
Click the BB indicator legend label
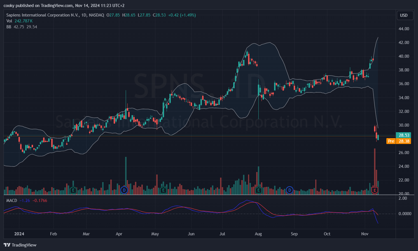click(9, 27)
